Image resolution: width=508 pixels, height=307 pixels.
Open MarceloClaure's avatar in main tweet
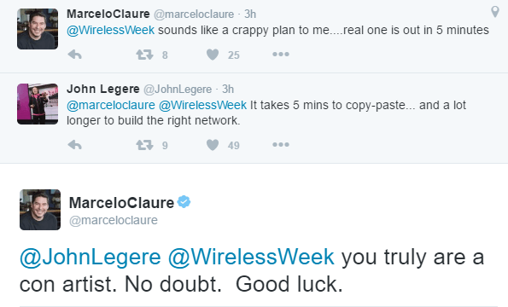[x=40, y=210]
